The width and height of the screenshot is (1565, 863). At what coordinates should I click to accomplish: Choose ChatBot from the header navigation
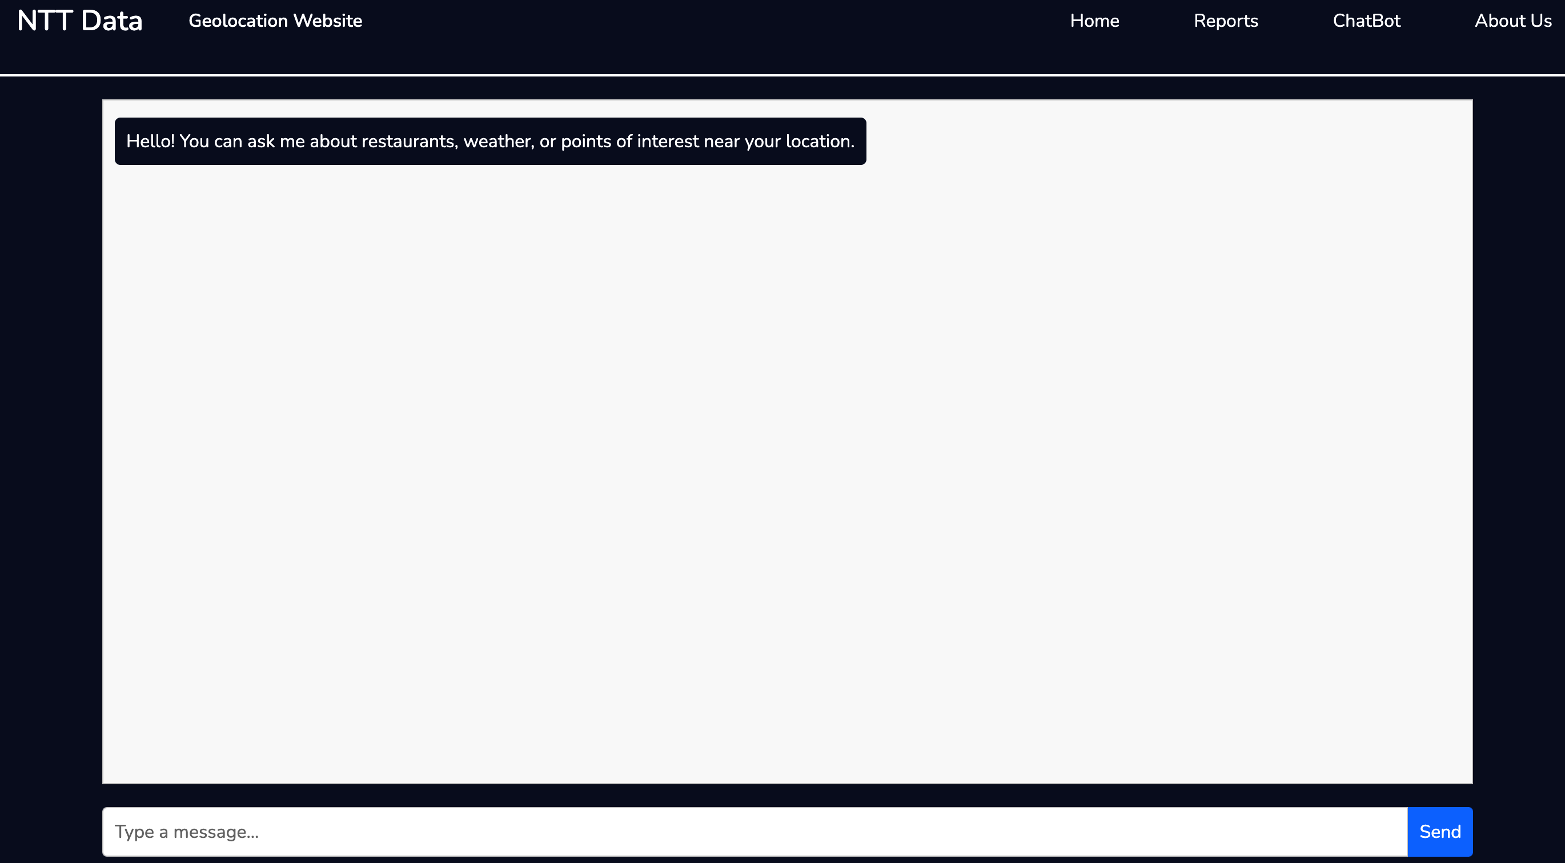(x=1366, y=21)
